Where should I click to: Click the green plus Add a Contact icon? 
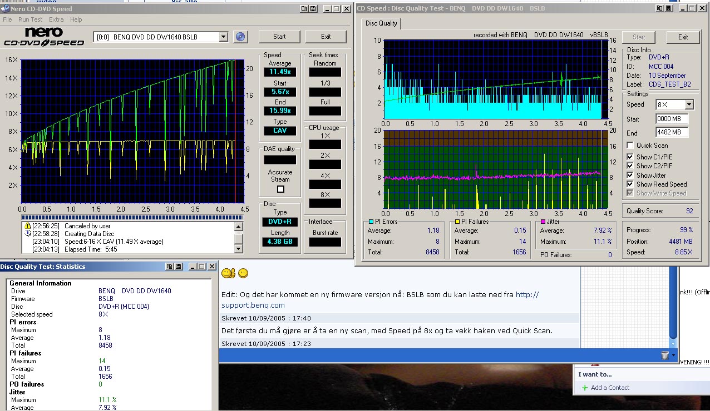[x=584, y=388]
